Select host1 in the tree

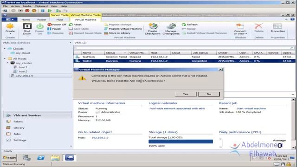pyautogui.click(x=23, y=67)
